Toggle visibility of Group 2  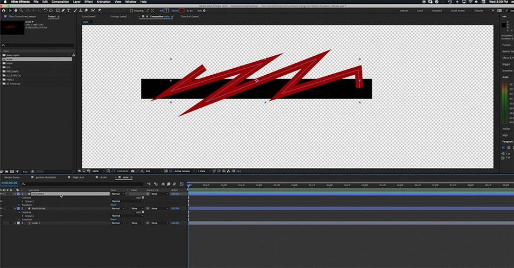click(1, 215)
